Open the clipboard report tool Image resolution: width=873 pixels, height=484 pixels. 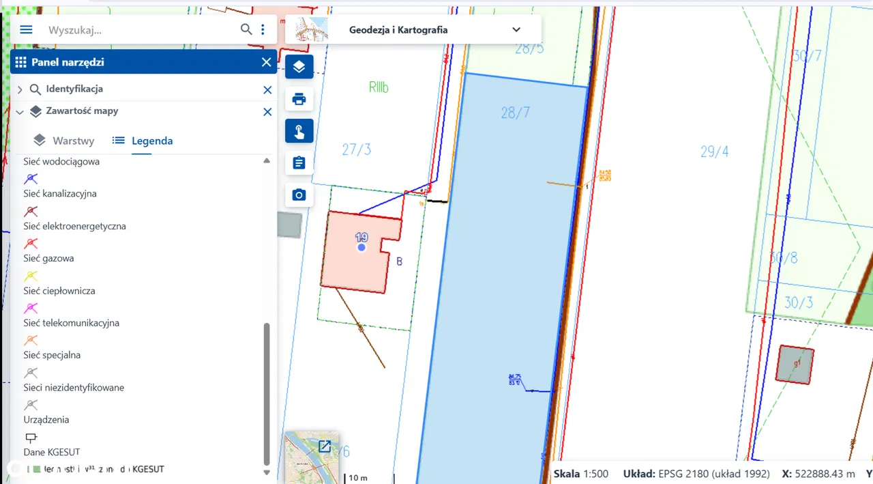click(x=299, y=163)
